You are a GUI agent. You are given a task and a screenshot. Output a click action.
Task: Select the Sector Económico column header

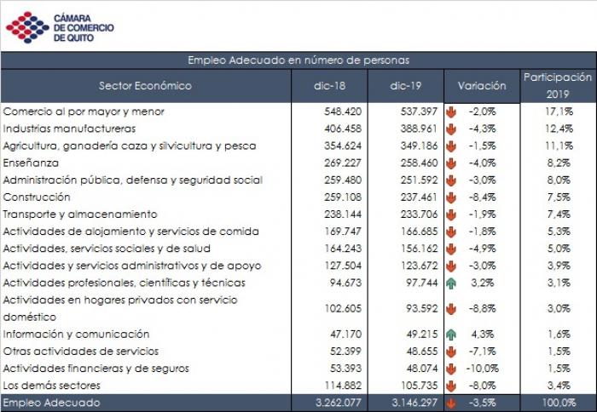click(146, 85)
